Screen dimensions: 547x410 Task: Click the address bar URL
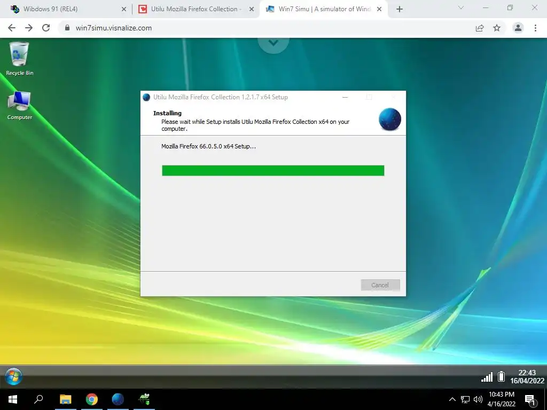(114, 28)
